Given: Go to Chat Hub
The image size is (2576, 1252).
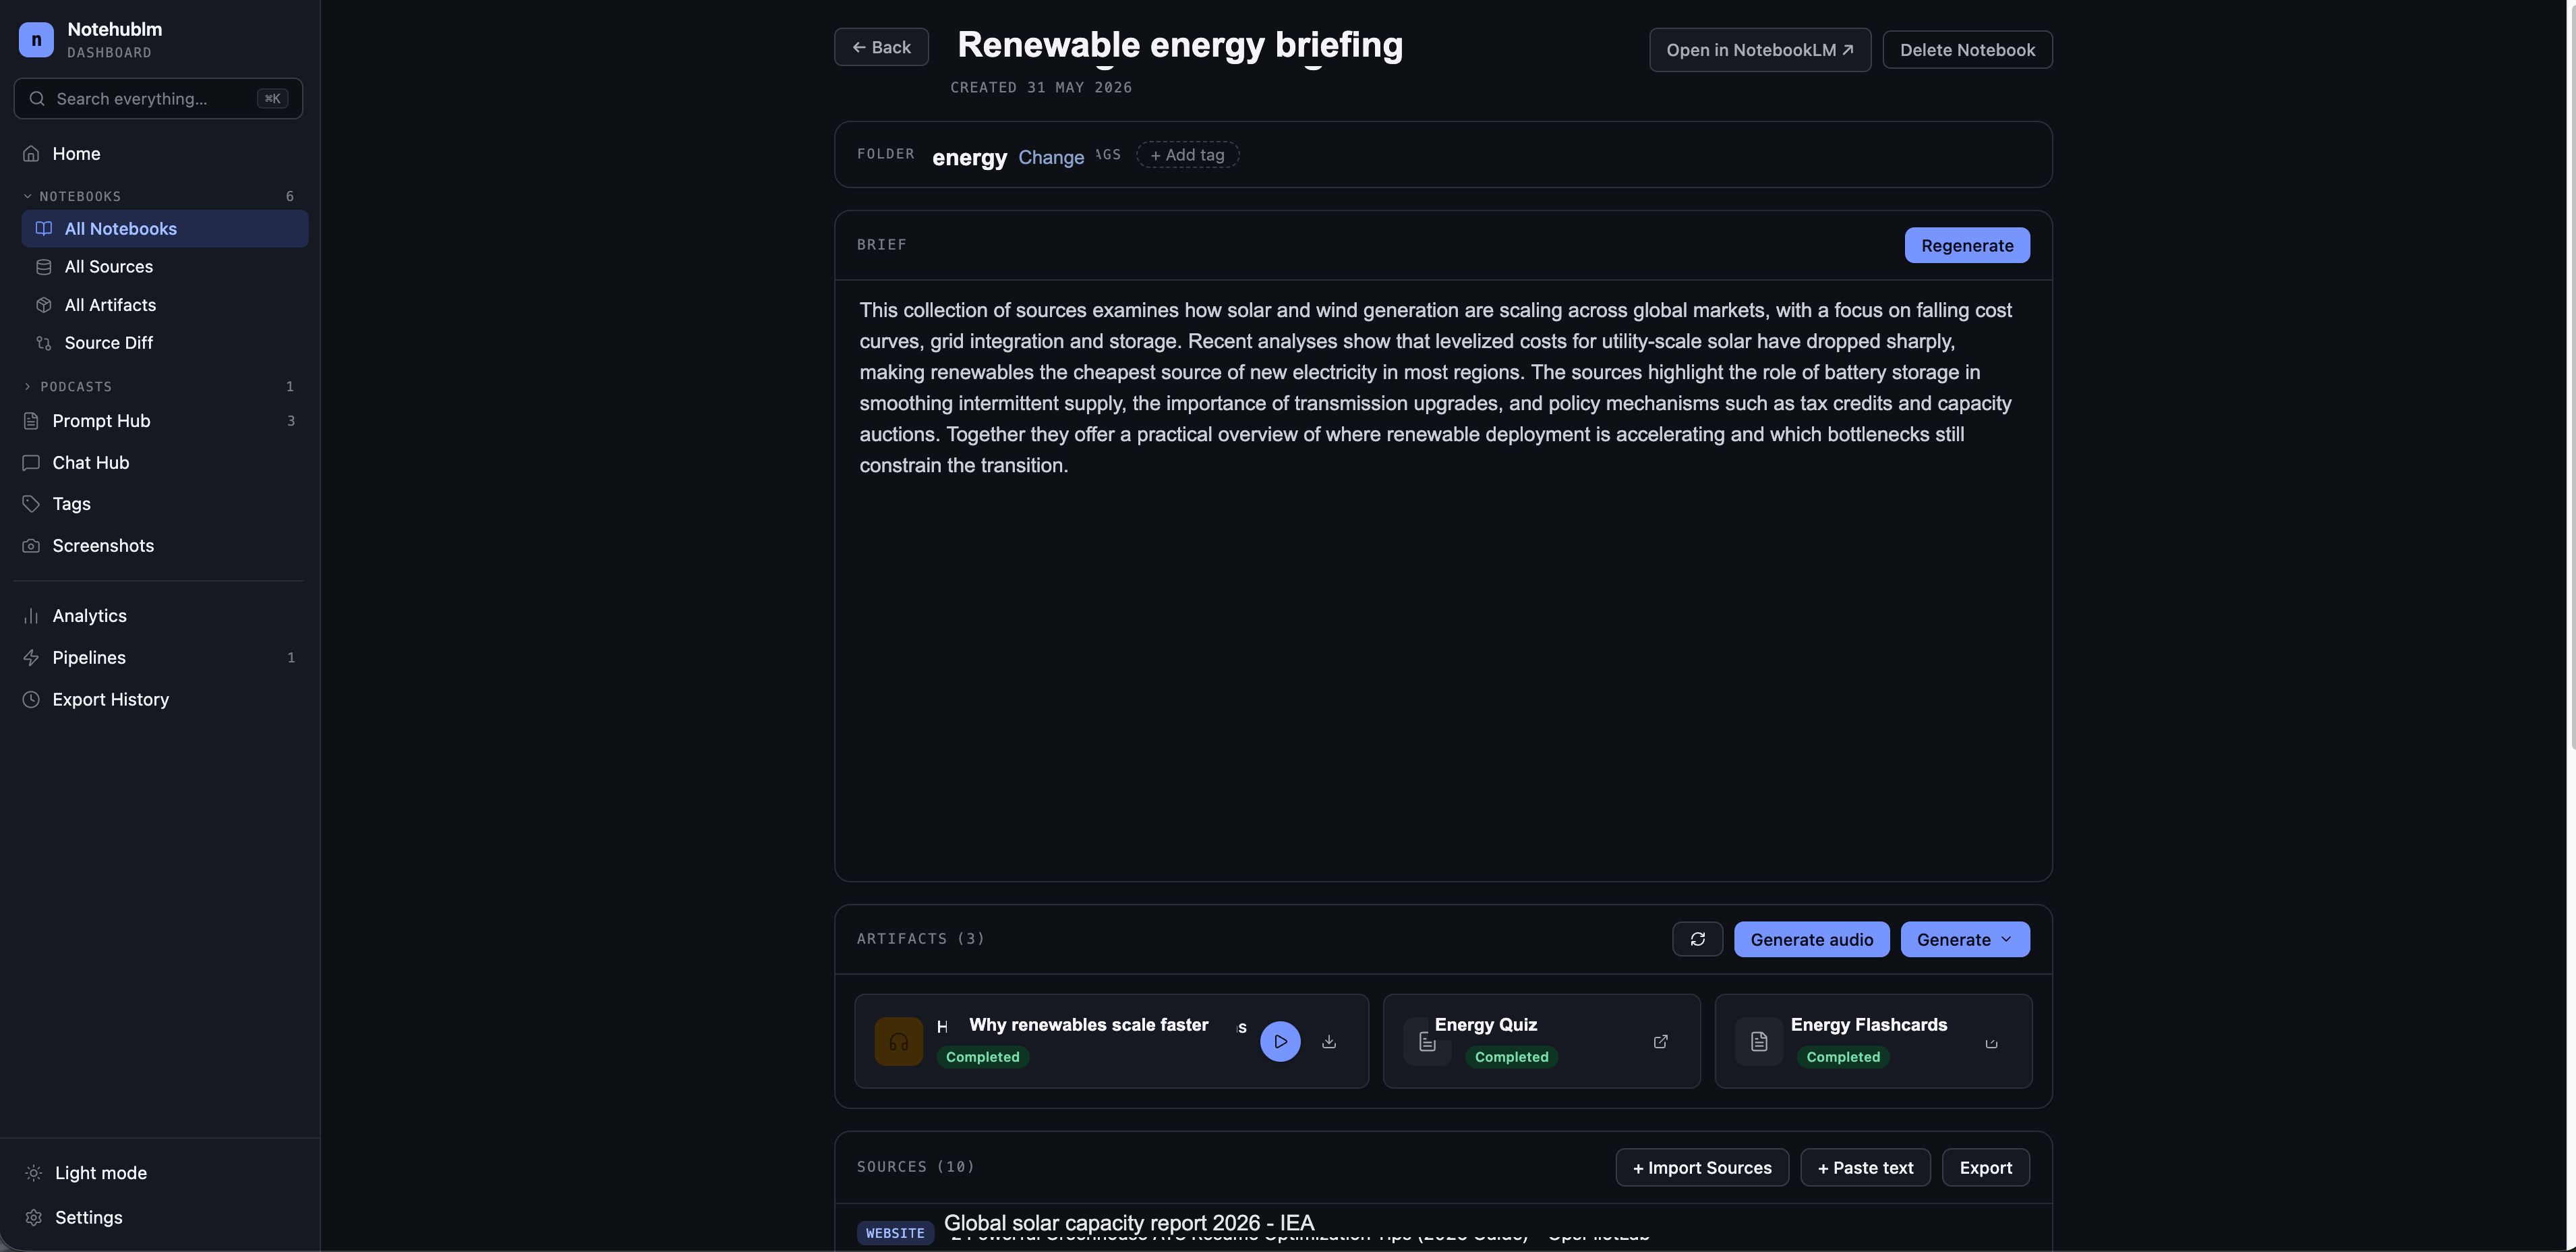Looking at the screenshot, I should click(x=160, y=462).
